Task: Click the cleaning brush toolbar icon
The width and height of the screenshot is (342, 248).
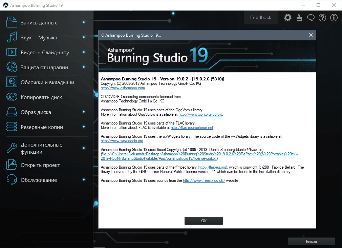Action: (299, 18)
